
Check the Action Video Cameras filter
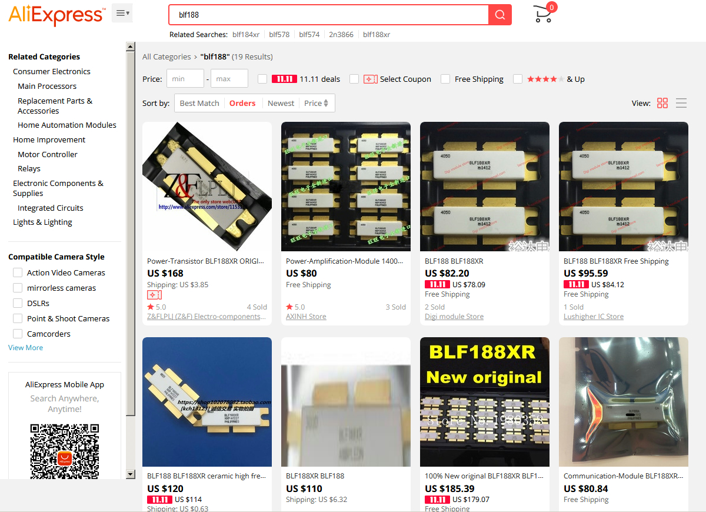[x=18, y=272]
